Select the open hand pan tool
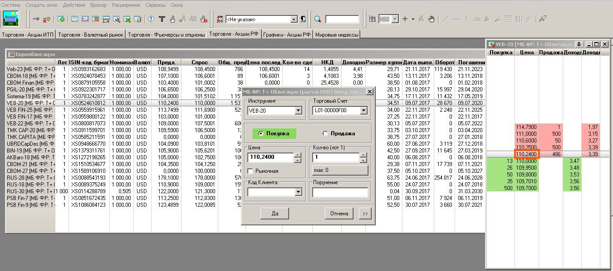 click(432, 19)
